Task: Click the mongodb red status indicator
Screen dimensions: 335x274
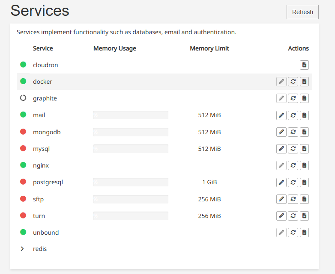Action: [23, 132]
